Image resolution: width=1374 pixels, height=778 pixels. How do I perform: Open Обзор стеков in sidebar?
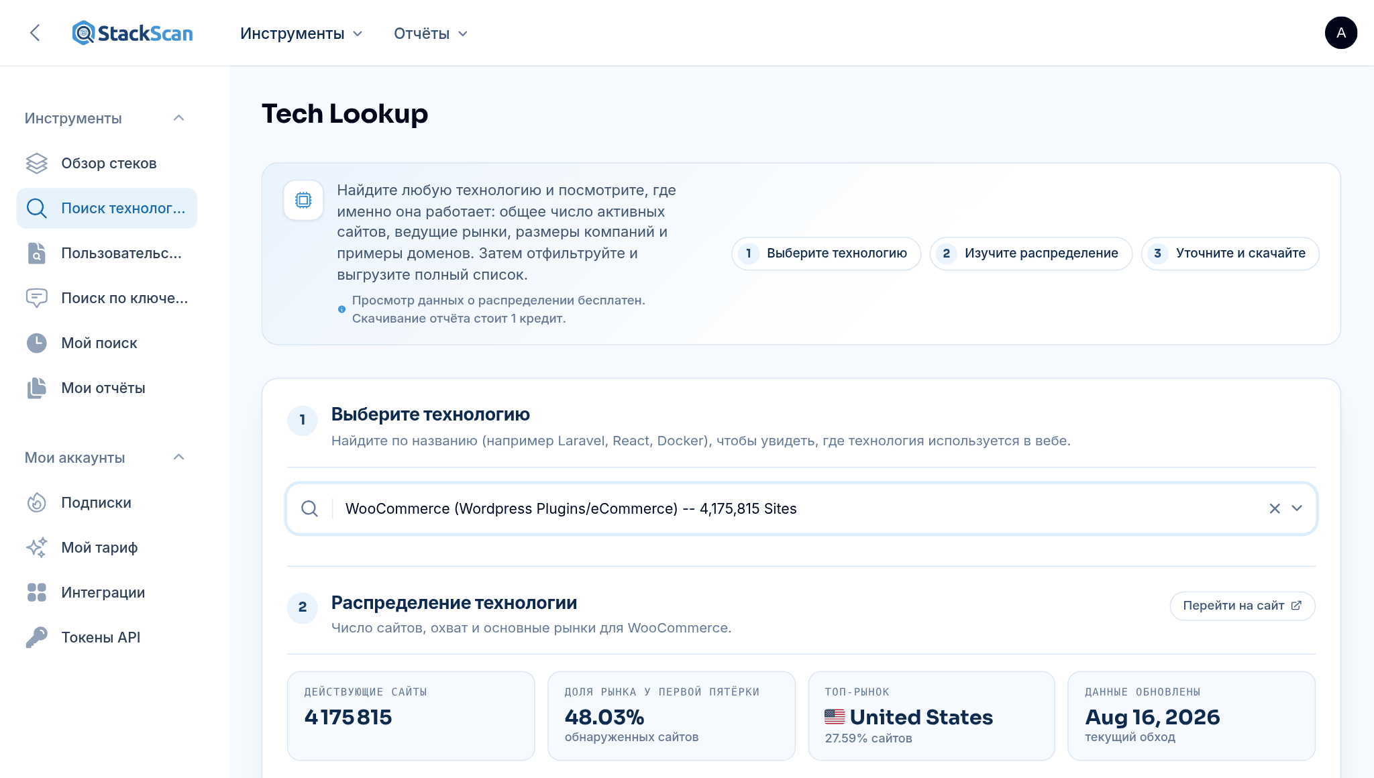tap(107, 163)
